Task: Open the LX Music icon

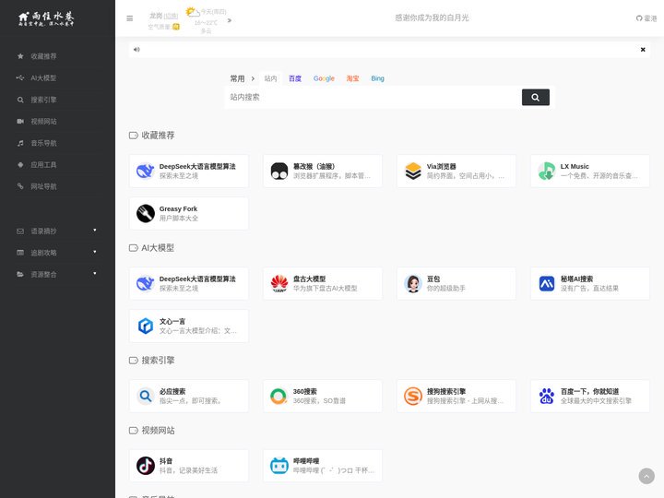Action: coord(547,172)
